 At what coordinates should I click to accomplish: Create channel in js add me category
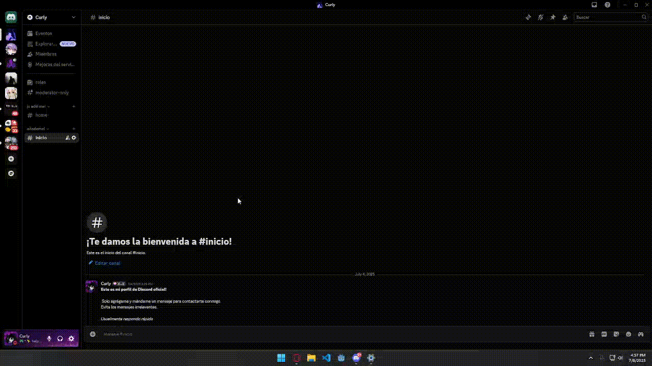click(x=74, y=106)
